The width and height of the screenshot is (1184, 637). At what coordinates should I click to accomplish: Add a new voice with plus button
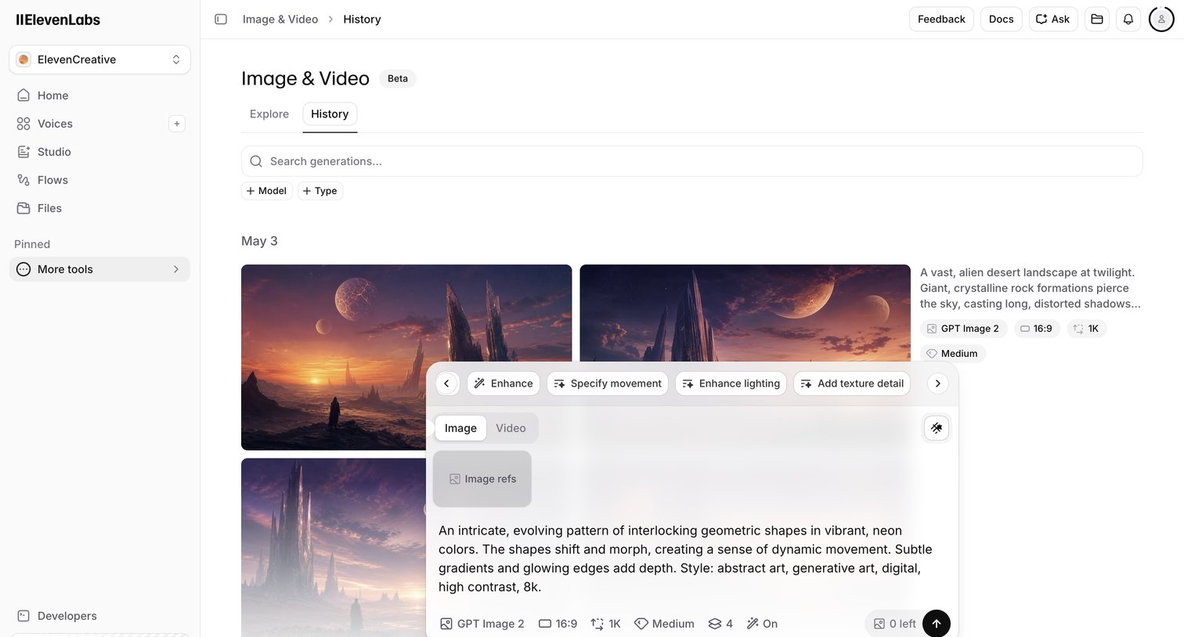(177, 124)
